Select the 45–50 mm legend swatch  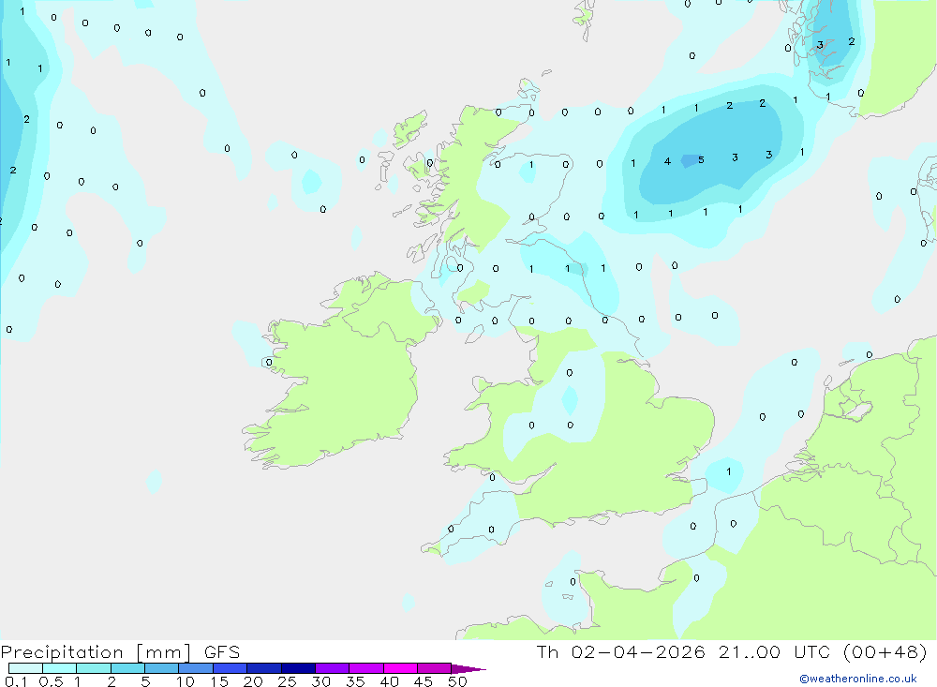click(x=434, y=668)
